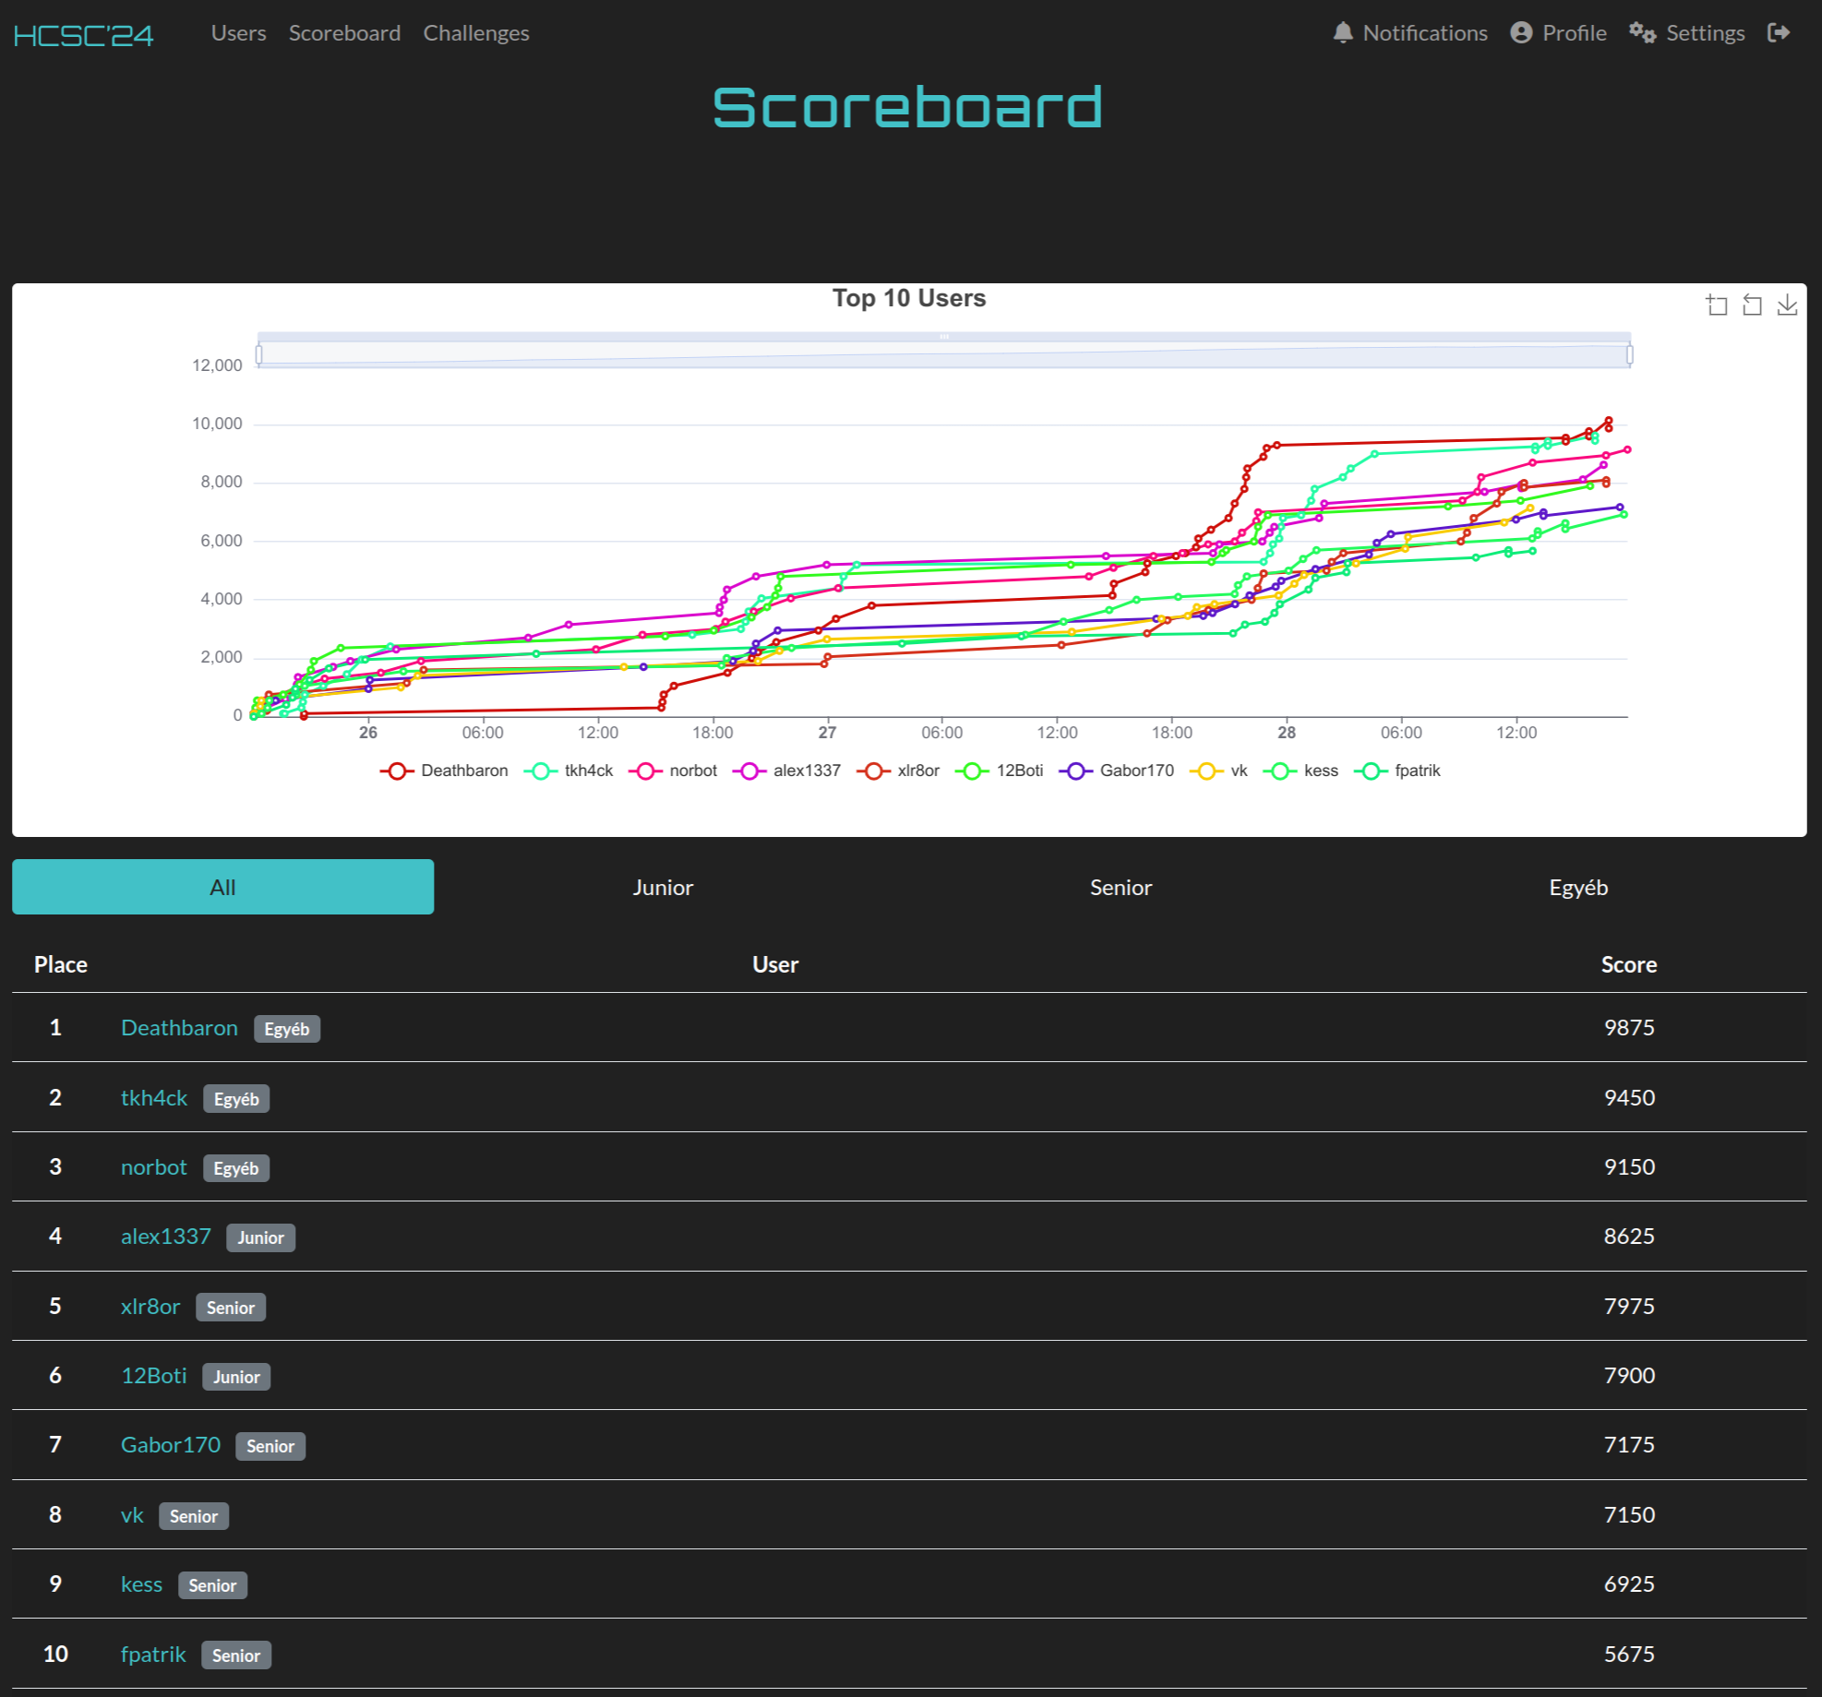The image size is (1822, 1697).
Task: Click the Top 10 Users chart title
Action: (x=909, y=298)
